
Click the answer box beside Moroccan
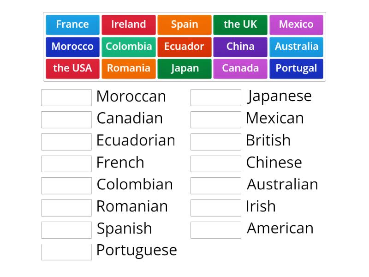(x=66, y=97)
